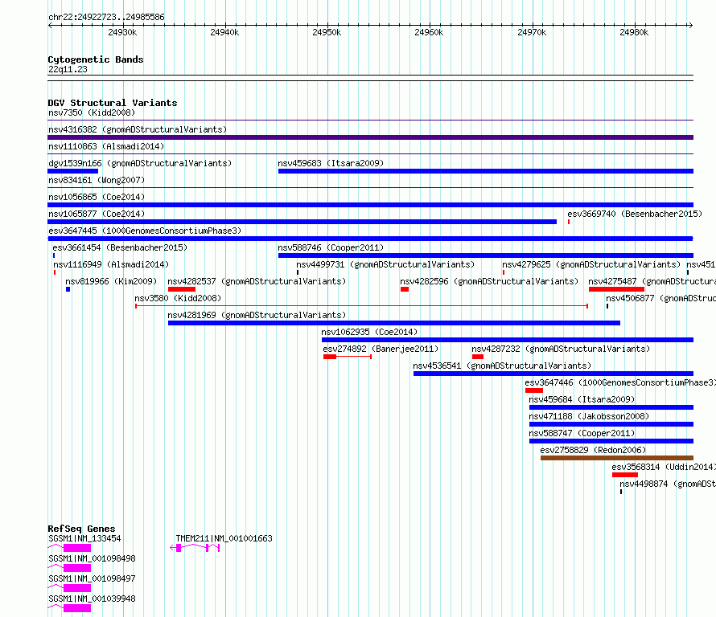Click the 24950k ruler tick label
716x617 pixels.
click(327, 32)
